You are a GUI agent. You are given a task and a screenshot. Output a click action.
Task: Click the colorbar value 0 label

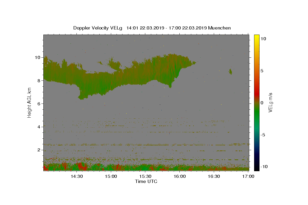pyautogui.click(x=262, y=103)
